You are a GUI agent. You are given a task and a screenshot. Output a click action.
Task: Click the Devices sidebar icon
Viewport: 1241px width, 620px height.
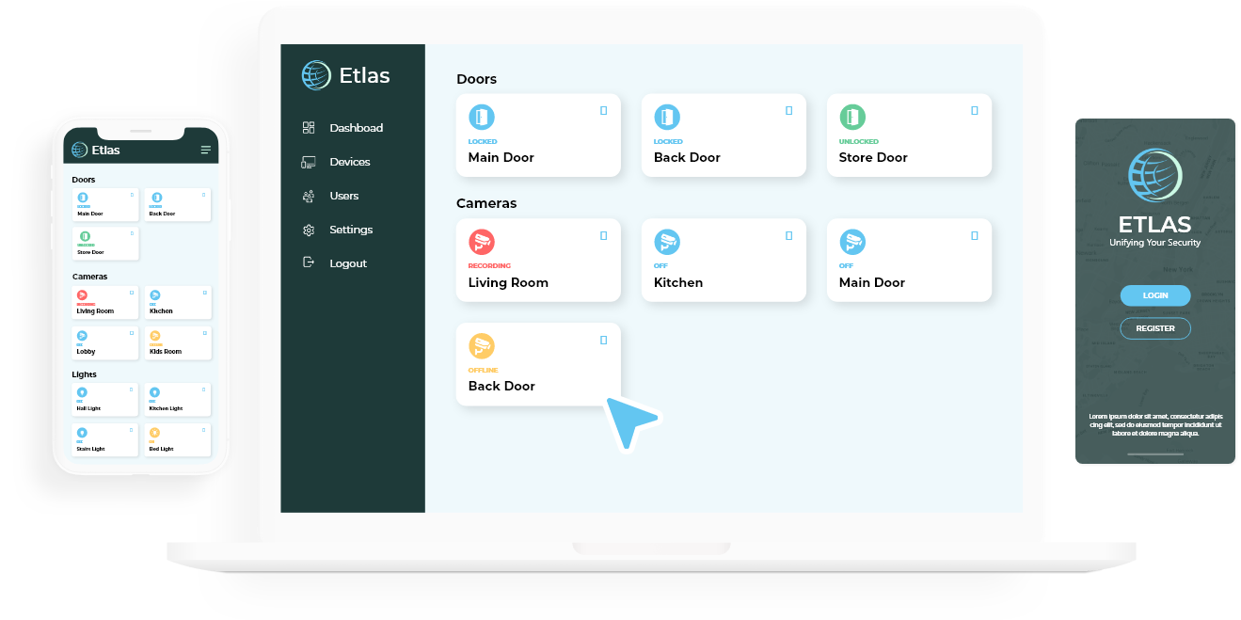pos(308,161)
